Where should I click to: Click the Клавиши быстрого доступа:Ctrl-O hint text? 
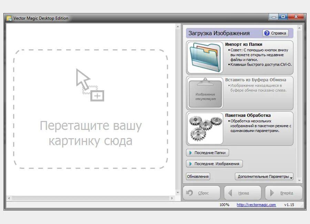click(261, 64)
